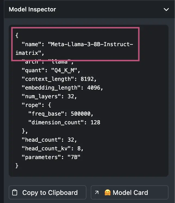The width and height of the screenshot is (175, 203).
Task: Click the context_length 8192 value
Action: point(87,79)
